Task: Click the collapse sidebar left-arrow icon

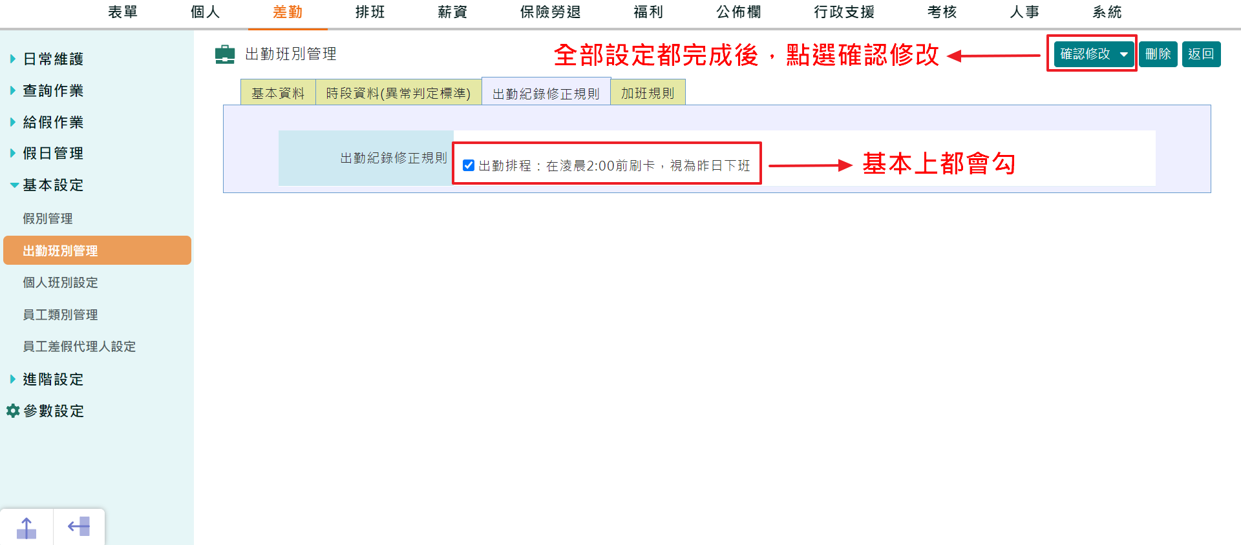Action: [79, 527]
